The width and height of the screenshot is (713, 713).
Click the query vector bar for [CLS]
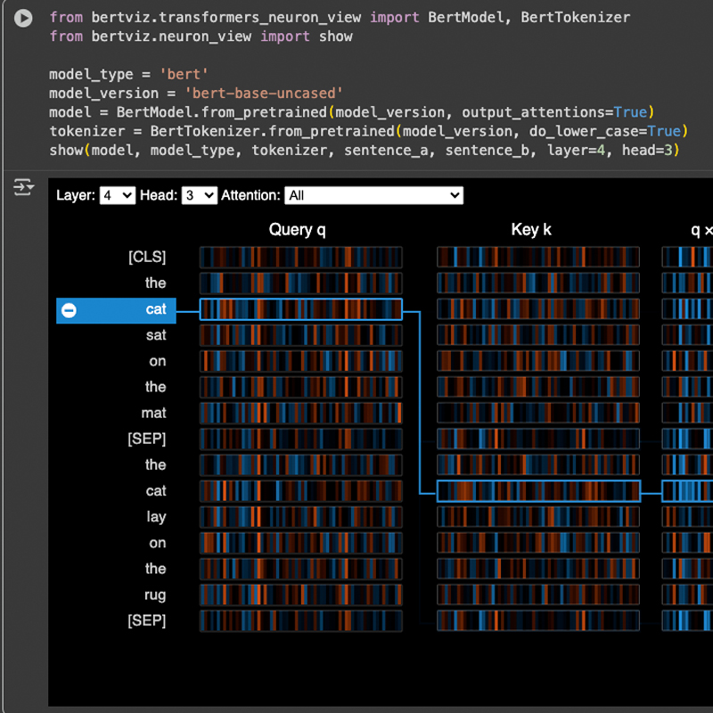click(x=301, y=257)
